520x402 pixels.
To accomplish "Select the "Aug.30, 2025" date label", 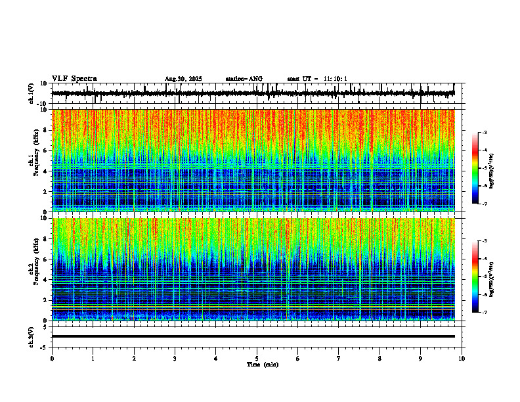I will 183,79.
